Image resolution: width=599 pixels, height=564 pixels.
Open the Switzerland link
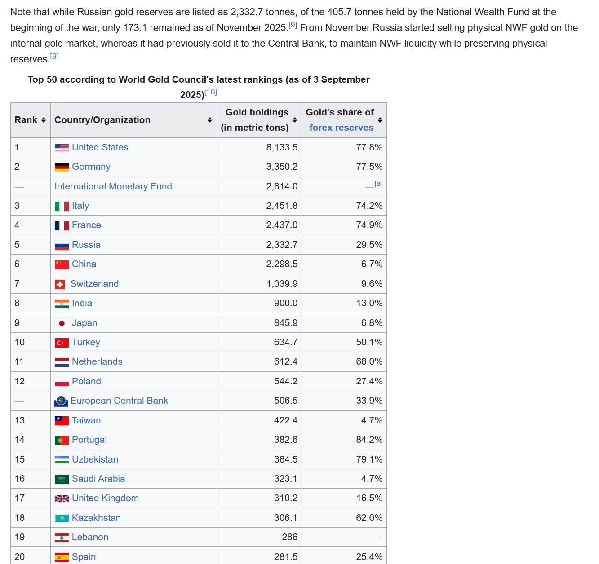tap(94, 284)
